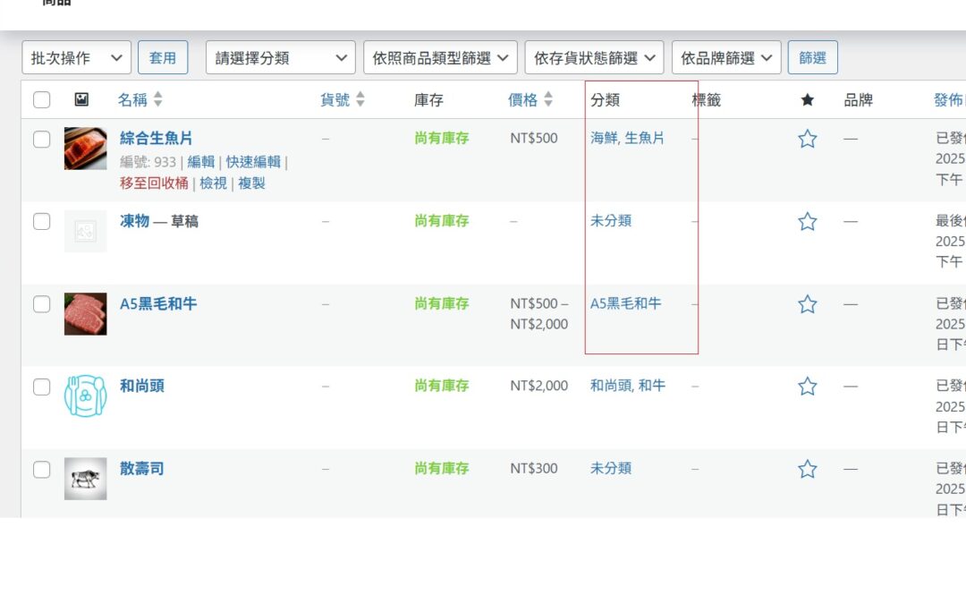Click the 名稱 column header link
The width and height of the screenshot is (966, 604).
coord(132,99)
